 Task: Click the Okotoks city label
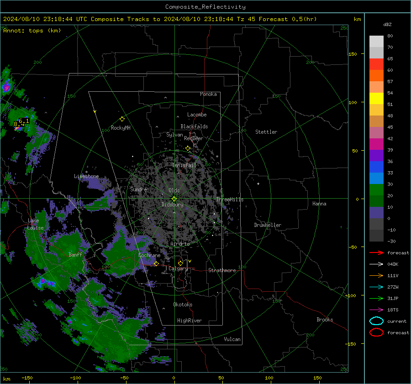pos(183,305)
